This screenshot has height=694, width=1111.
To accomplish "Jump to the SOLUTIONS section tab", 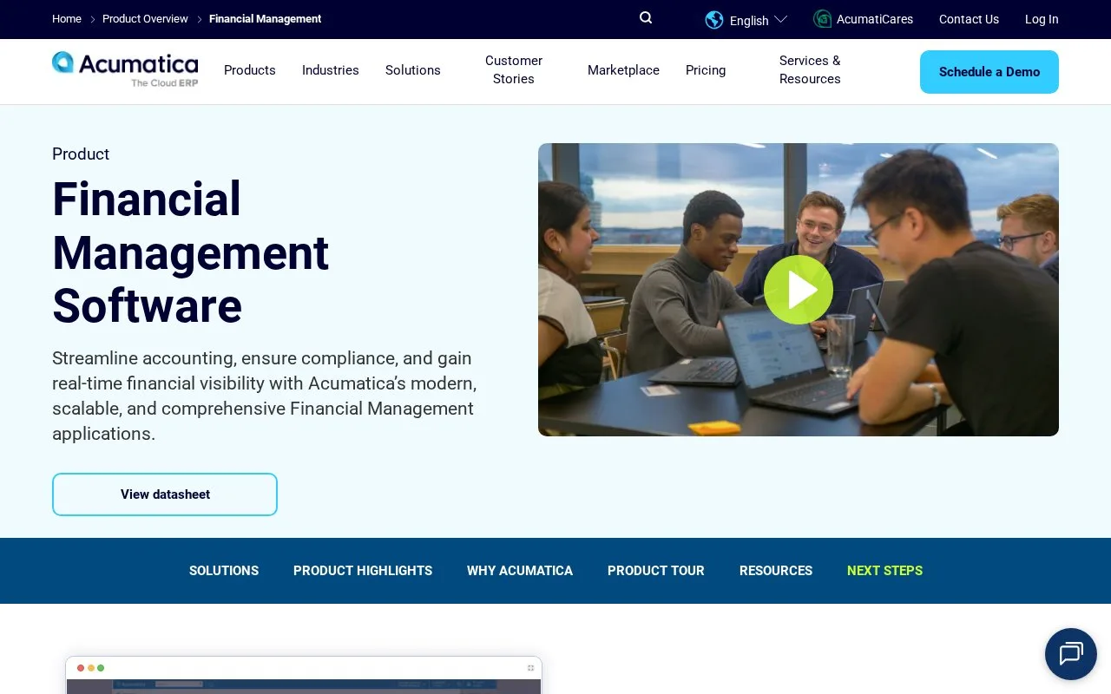I will pos(224,571).
